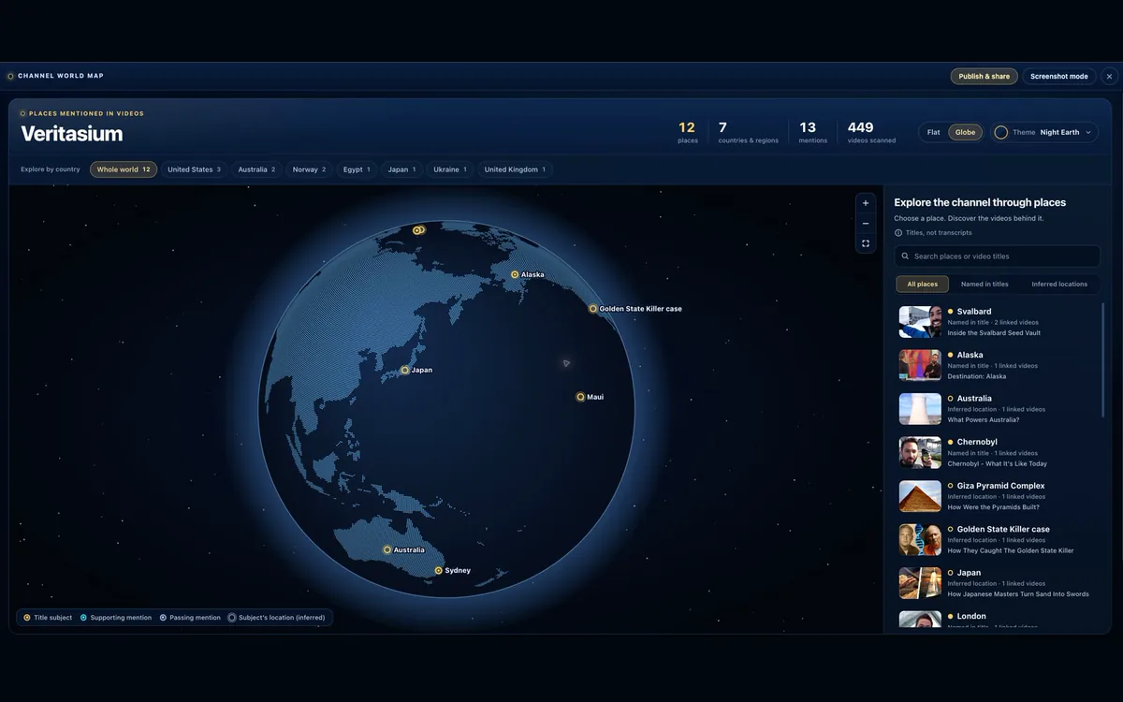Select the Whole world 12 filter
The width and height of the screenshot is (1123, 702).
pyautogui.click(x=124, y=169)
